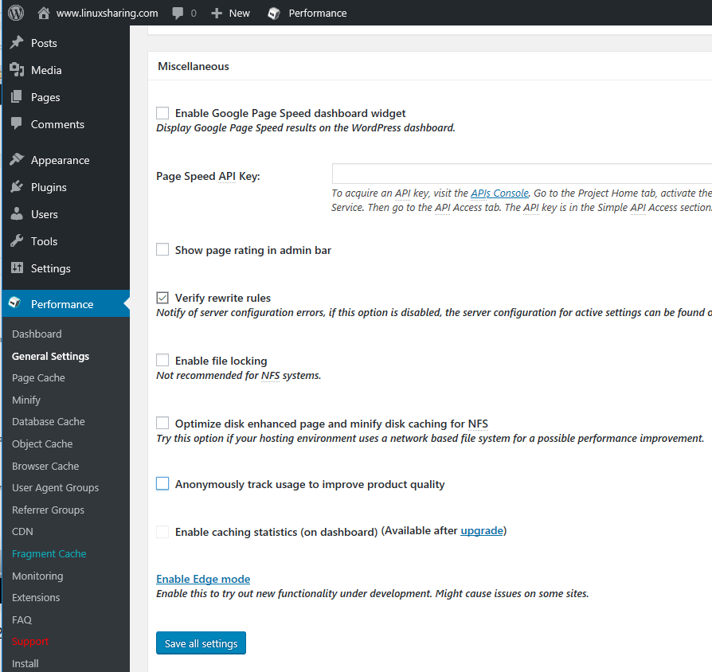712x672 pixels.
Task: Click the Posts pushpin icon
Action: point(17,43)
